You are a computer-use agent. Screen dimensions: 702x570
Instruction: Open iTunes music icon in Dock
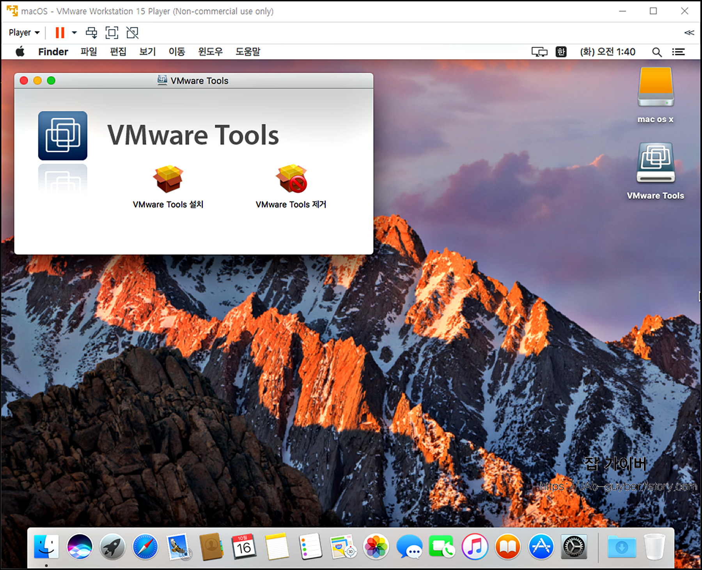475,547
